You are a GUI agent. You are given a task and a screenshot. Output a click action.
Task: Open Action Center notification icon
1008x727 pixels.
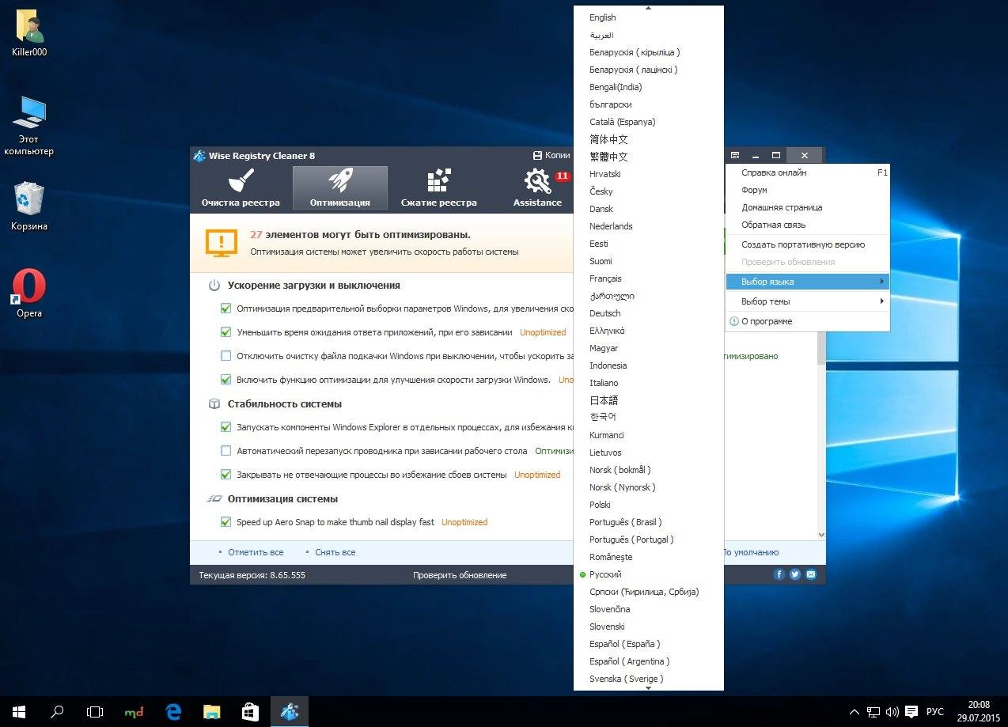(911, 712)
